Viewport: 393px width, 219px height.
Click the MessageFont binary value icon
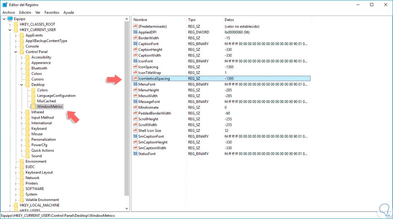pos(135,102)
